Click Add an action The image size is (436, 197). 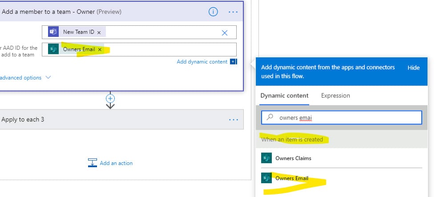tap(110, 163)
